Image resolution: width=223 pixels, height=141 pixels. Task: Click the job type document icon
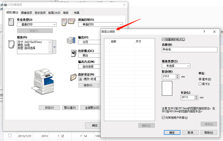click(x=11, y=22)
